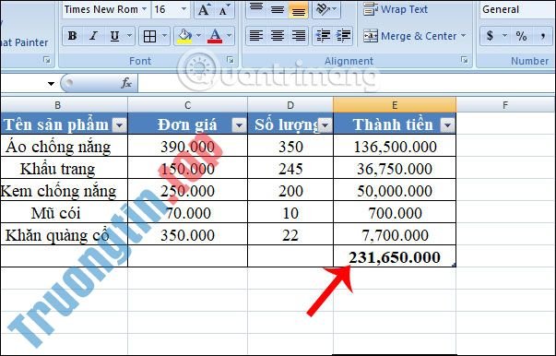Set middle vertical alignment
This screenshot has width=556, height=356.
coord(278,8)
